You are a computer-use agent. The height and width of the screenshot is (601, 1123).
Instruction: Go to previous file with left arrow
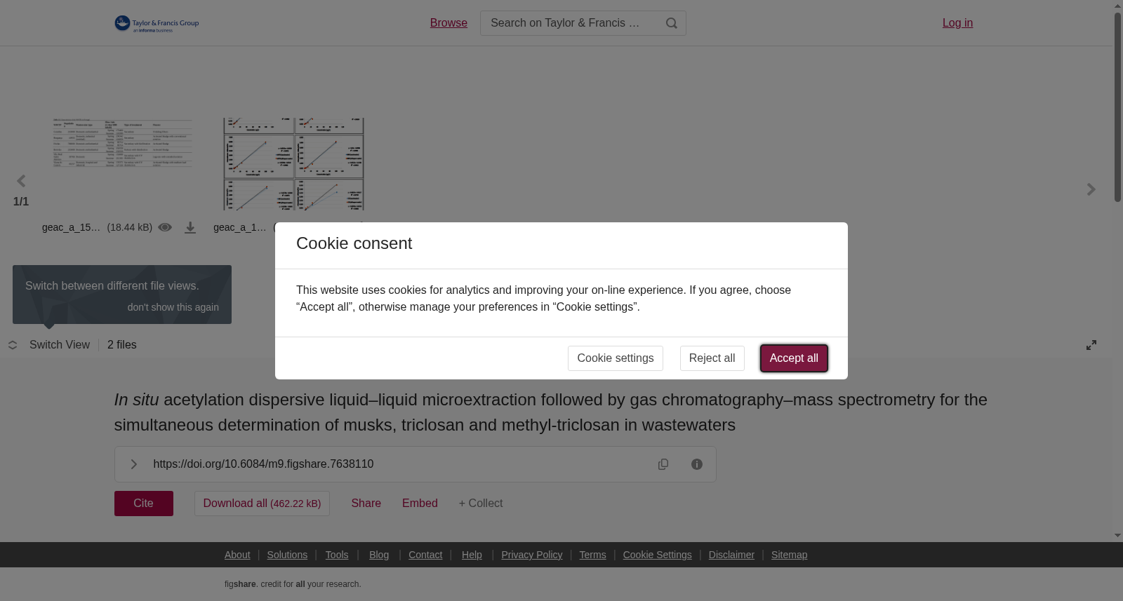coord(21,182)
